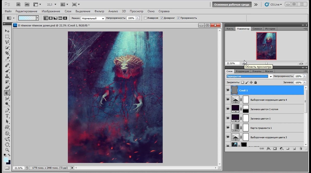Enable the Инверсия checkbox
This screenshot has width=311, height=173.
(x=145, y=18)
